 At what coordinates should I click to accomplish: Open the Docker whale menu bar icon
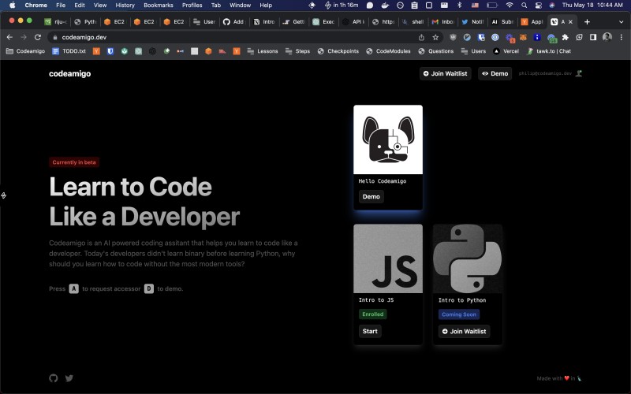click(385, 6)
